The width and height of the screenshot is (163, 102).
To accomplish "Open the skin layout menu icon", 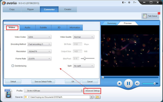I will pyautogui.click(x=124, y=2).
